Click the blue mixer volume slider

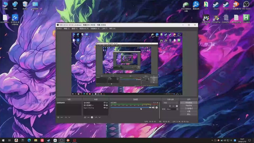pos(131,107)
